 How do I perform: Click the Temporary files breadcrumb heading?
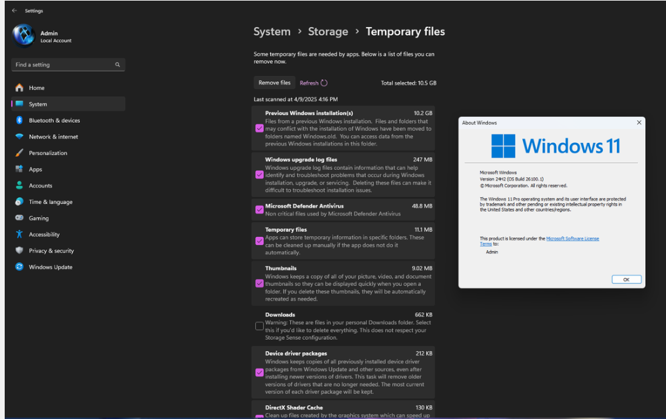(x=405, y=32)
